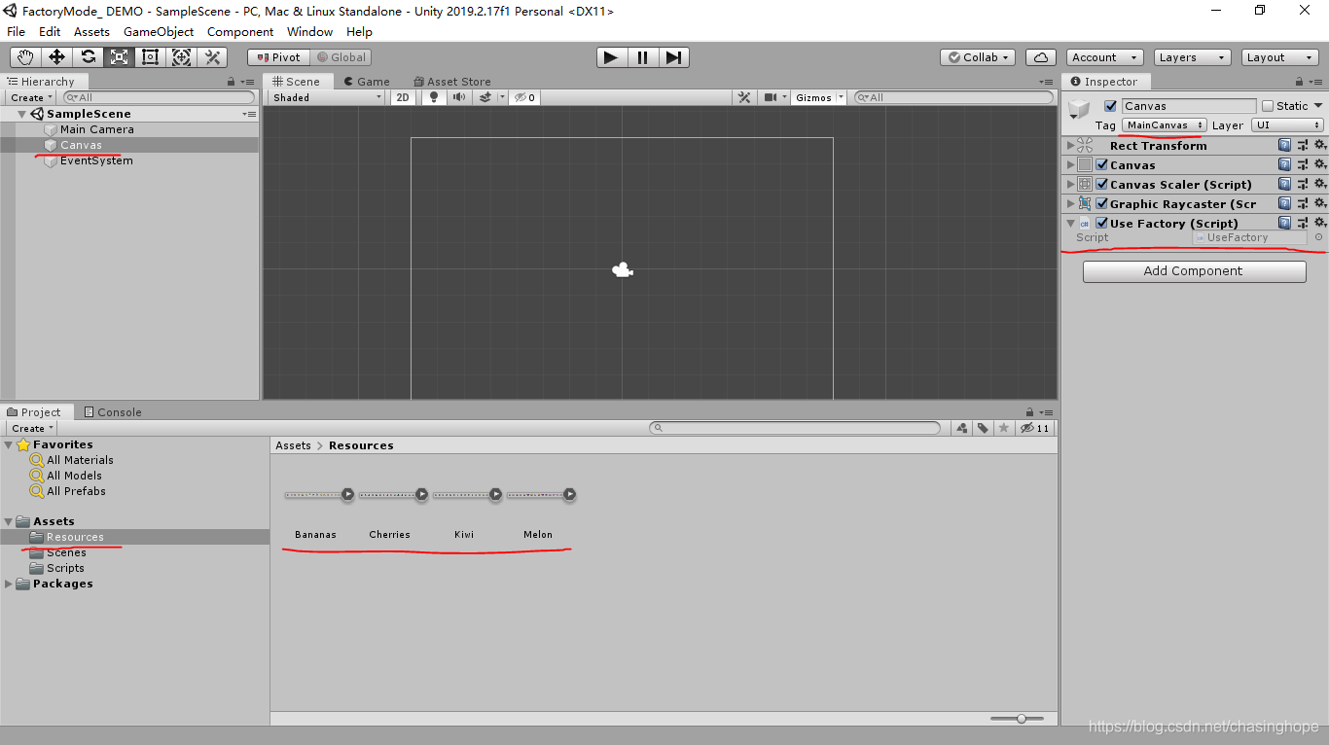Screen dimensions: 1329x745
Task: Select EventSystem in the Hierarchy
Action: coord(96,160)
